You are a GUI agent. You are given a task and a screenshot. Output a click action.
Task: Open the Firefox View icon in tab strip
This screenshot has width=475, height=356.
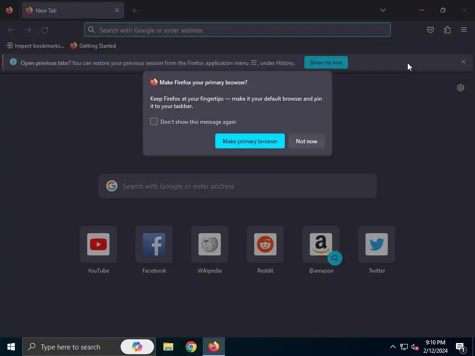click(x=9, y=10)
